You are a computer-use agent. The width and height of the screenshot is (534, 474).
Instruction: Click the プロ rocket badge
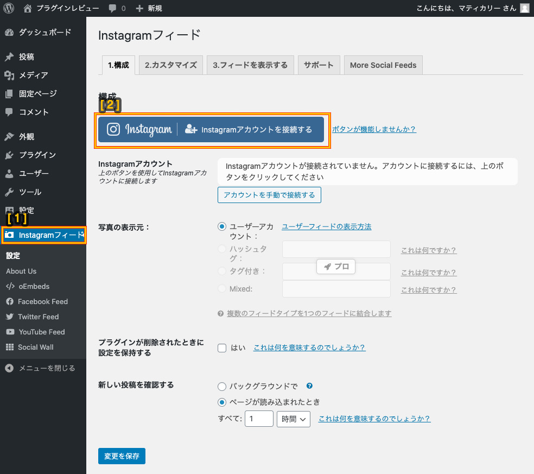336,267
